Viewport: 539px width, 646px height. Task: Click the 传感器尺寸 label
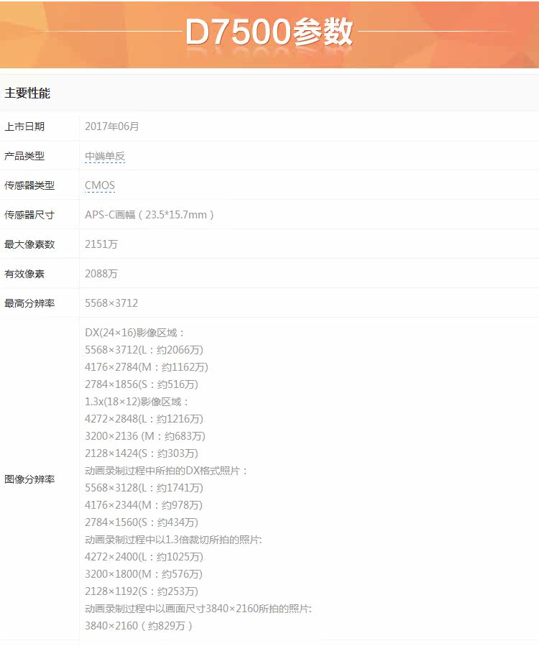(29, 215)
